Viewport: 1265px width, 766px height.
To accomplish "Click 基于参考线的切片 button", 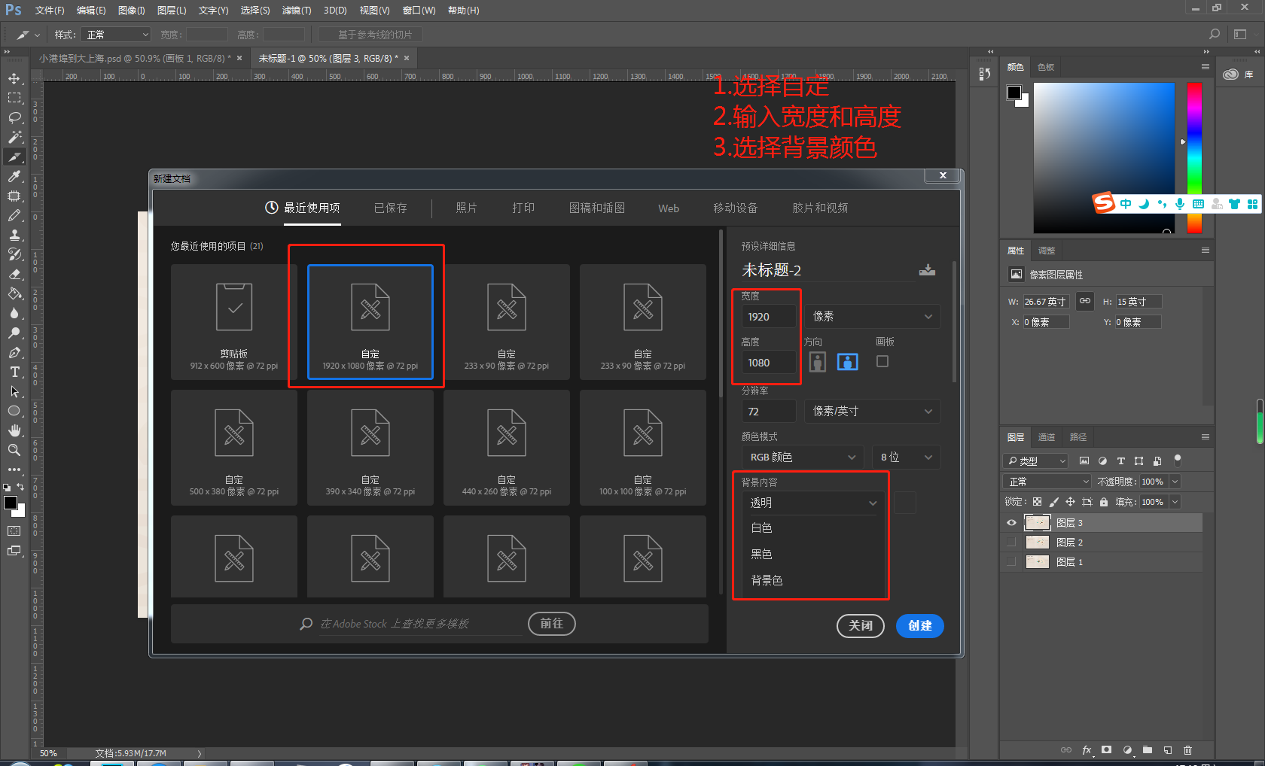I will pos(370,35).
